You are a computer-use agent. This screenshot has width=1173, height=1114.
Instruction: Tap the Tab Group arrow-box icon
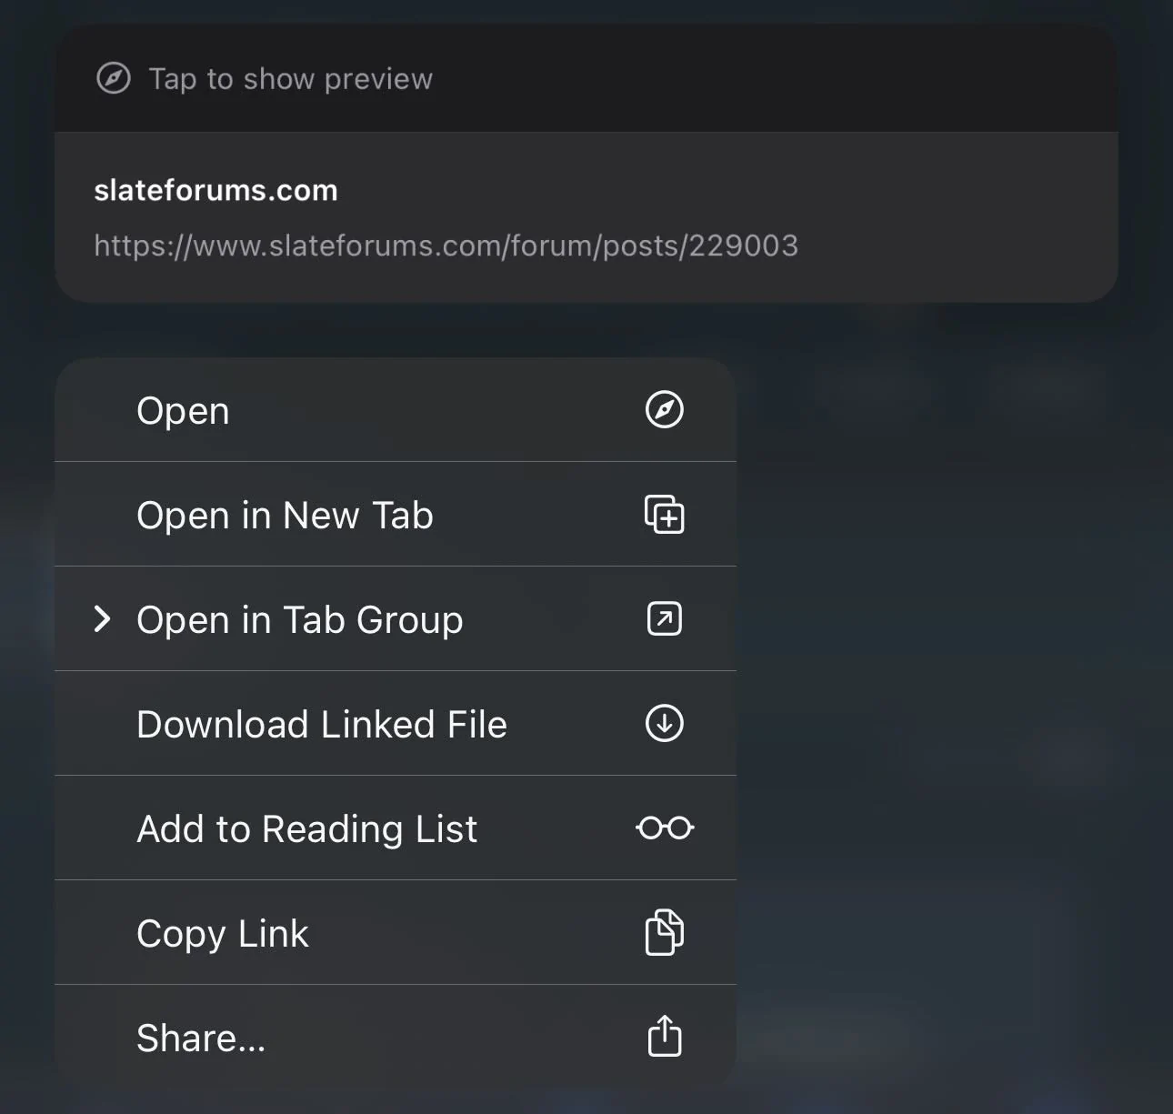pyautogui.click(x=665, y=618)
